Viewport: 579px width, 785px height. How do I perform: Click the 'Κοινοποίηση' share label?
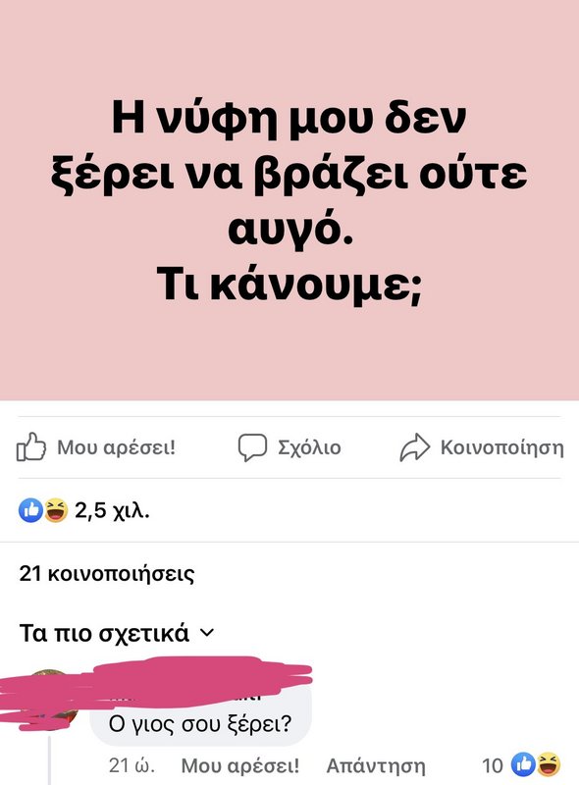tap(501, 447)
